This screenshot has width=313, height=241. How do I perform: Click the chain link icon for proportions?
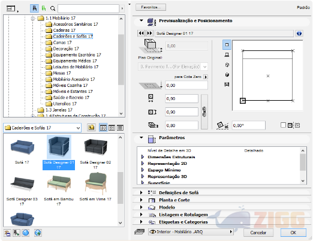(x=204, y=112)
